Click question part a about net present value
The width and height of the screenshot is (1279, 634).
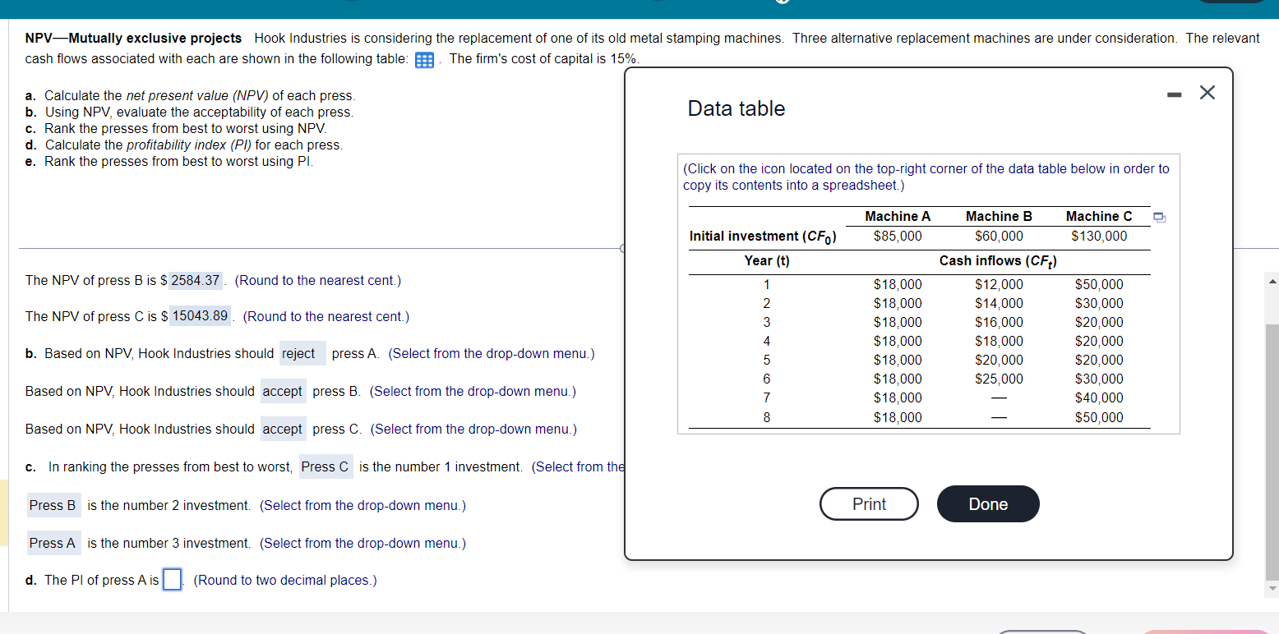coord(190,96)
